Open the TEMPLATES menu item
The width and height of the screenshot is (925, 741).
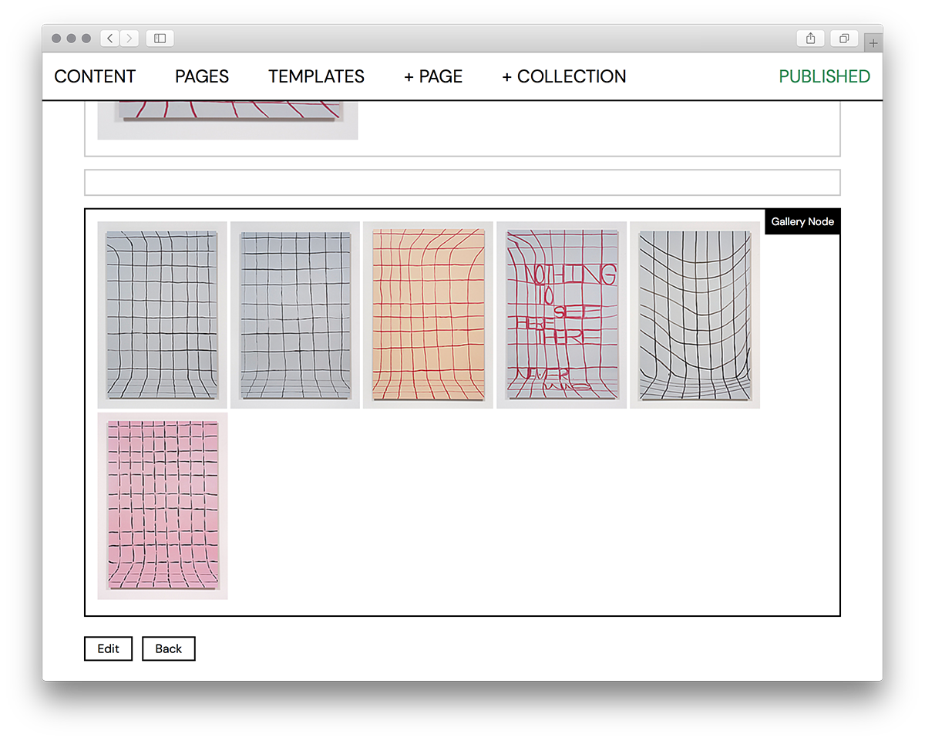click(x=316, y=76)
